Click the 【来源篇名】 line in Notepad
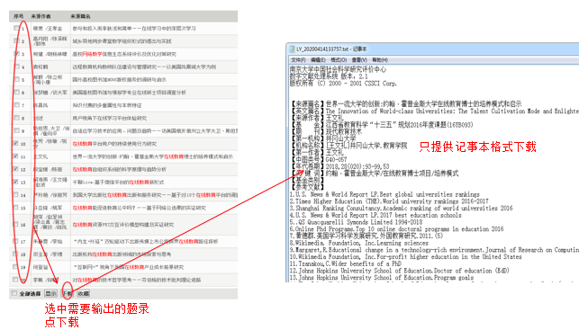The image size is (579, 330). click(406, 103)
